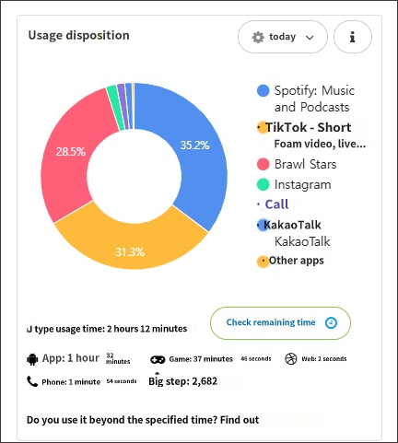Viewport: 398px width, 443px height.
Task: Click the red 28.5% donut segment
Action: 72,154
